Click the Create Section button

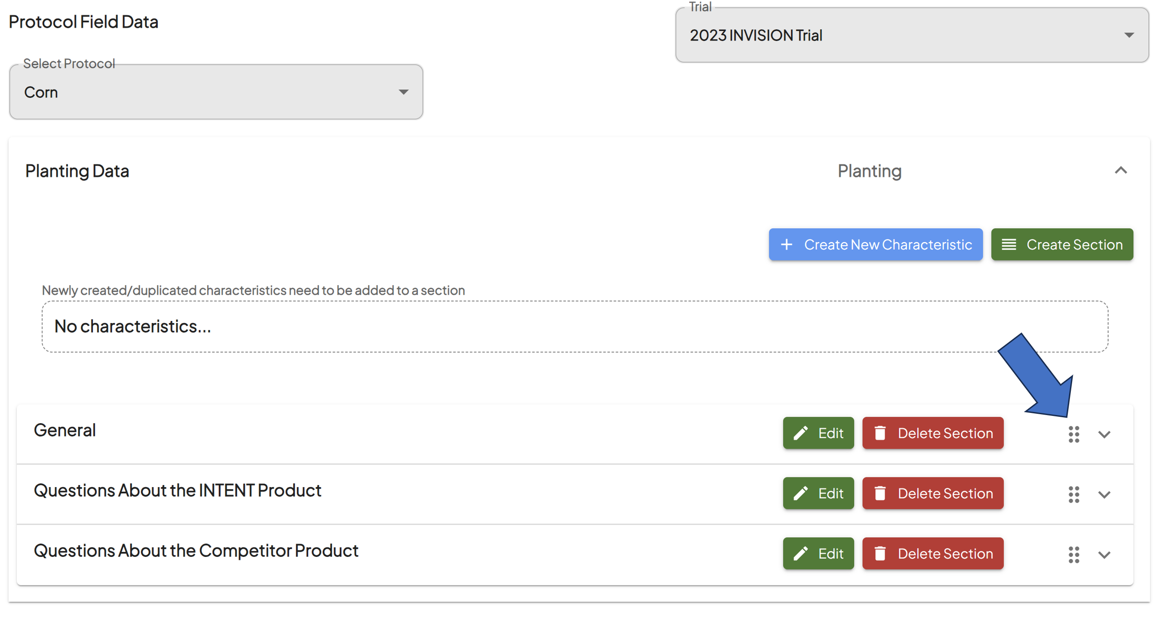pyautogui.click(x=1062, y=245)
